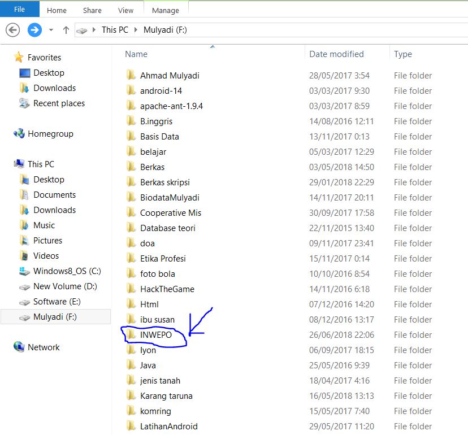The height and width of the screenshot is (435, 468).
Task: Switch to the Home ribbon tab
Action: (x=57, y=10)
